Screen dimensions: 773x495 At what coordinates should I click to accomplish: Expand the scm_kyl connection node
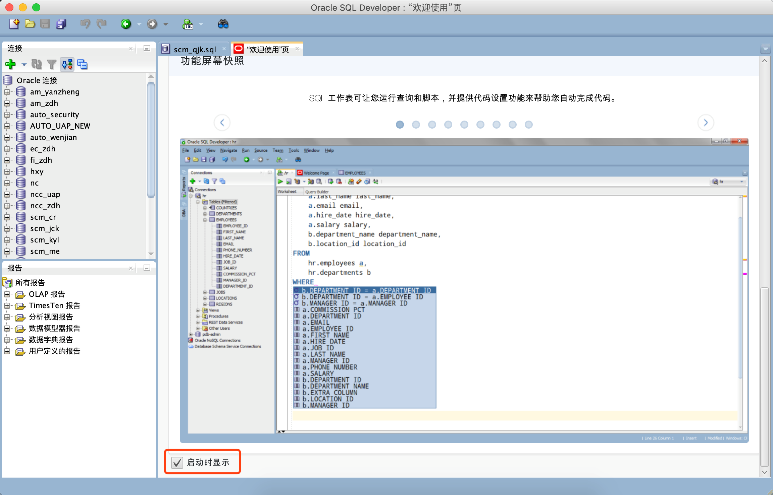(x=7, y=240)
